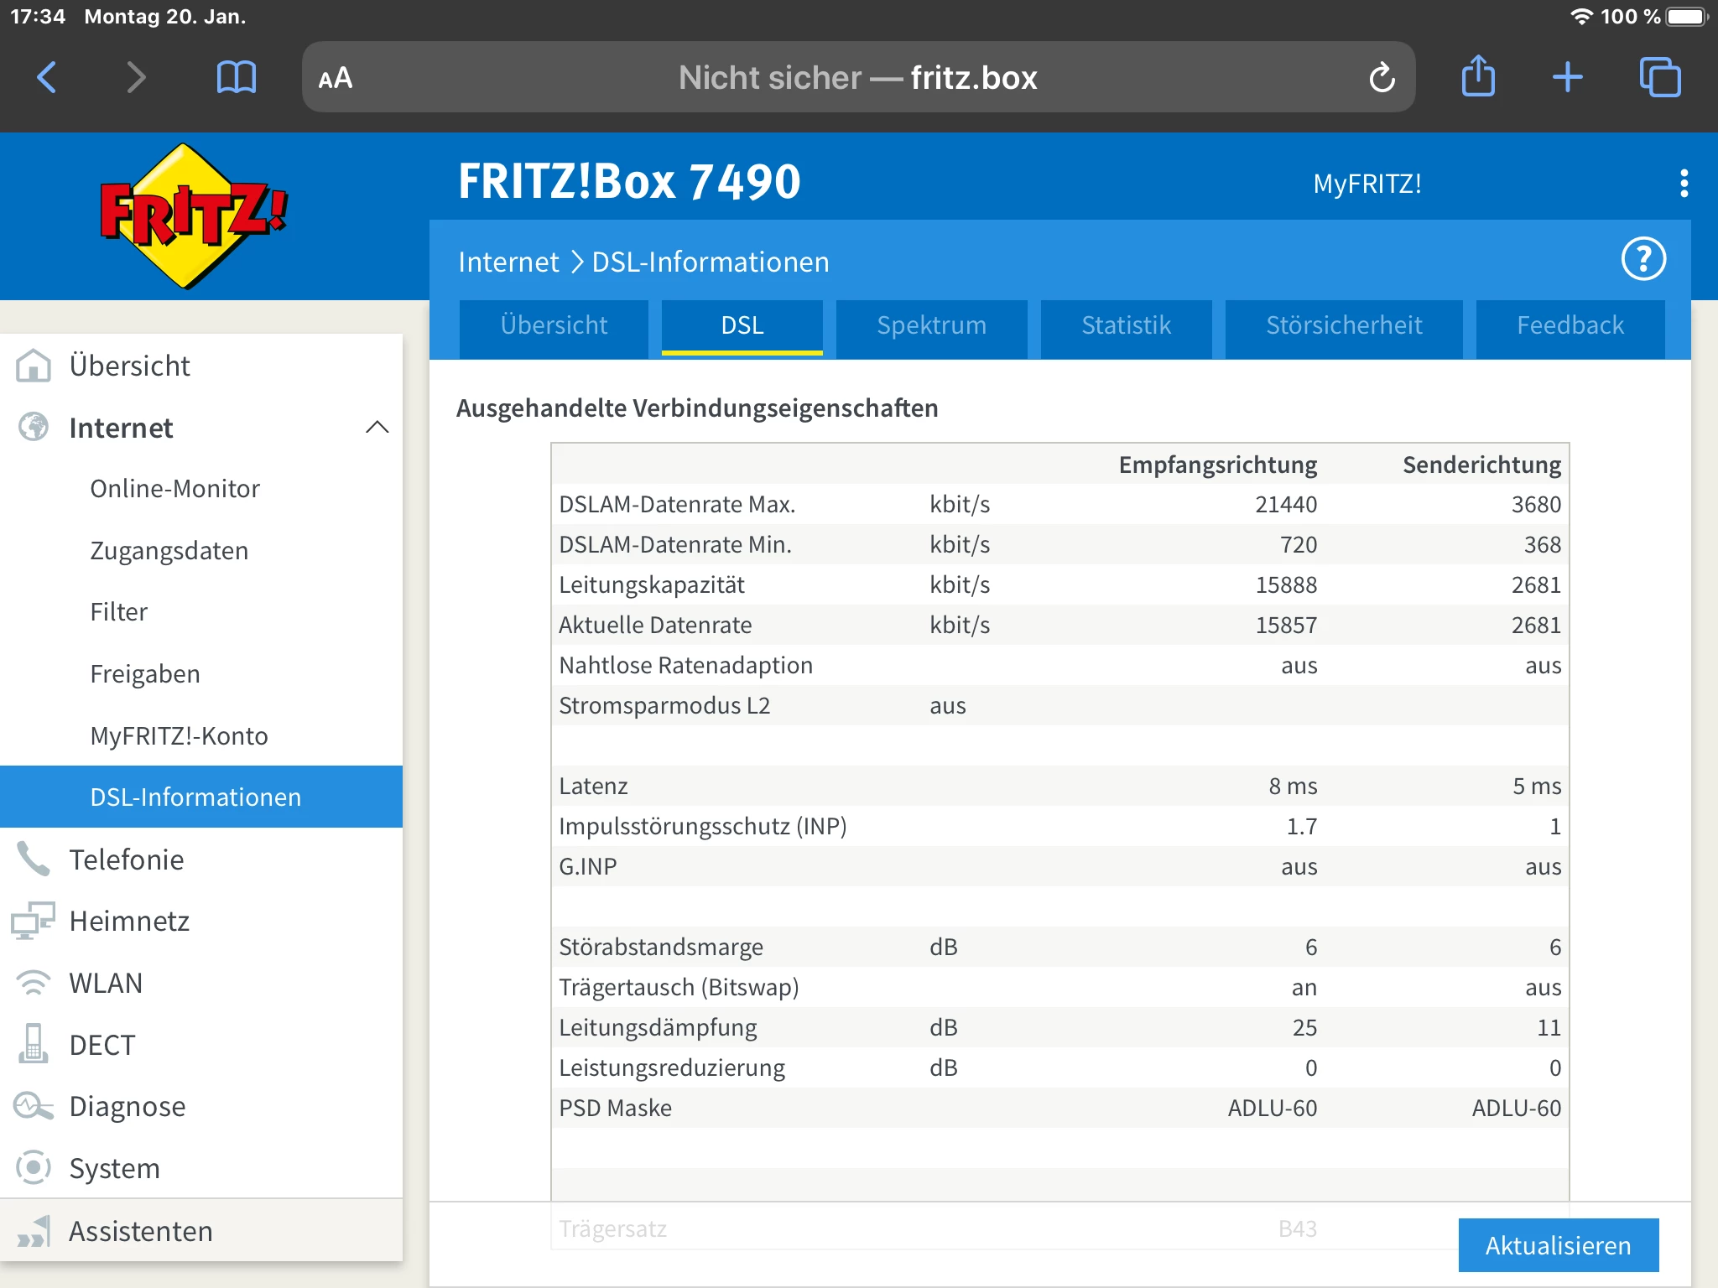
Task: Reload the fritz.box page
Action: [1382, 78]
